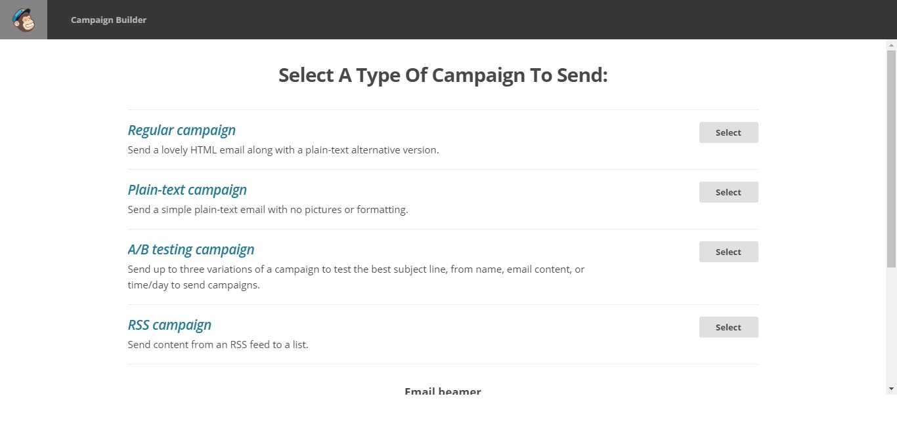Click the RSS campaign title link

[x=169, y=325]
